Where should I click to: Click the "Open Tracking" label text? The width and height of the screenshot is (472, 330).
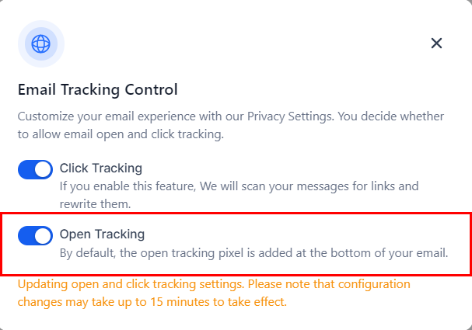click(102, 234)
